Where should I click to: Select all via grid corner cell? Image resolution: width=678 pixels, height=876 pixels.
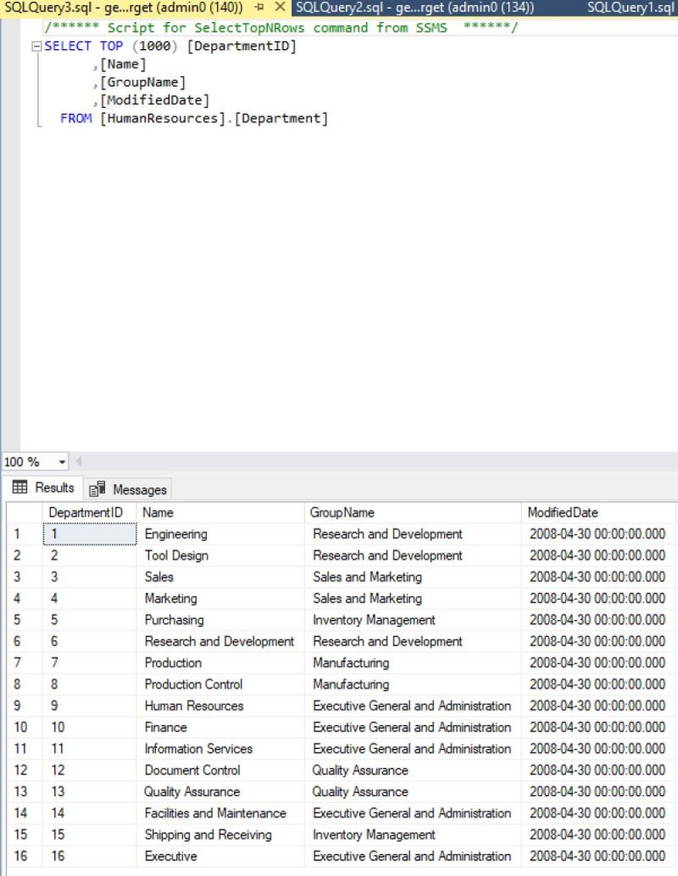click(x=25, y=512)
